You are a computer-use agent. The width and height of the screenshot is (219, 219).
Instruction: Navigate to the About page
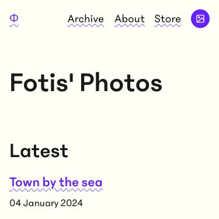click(130, 19)
